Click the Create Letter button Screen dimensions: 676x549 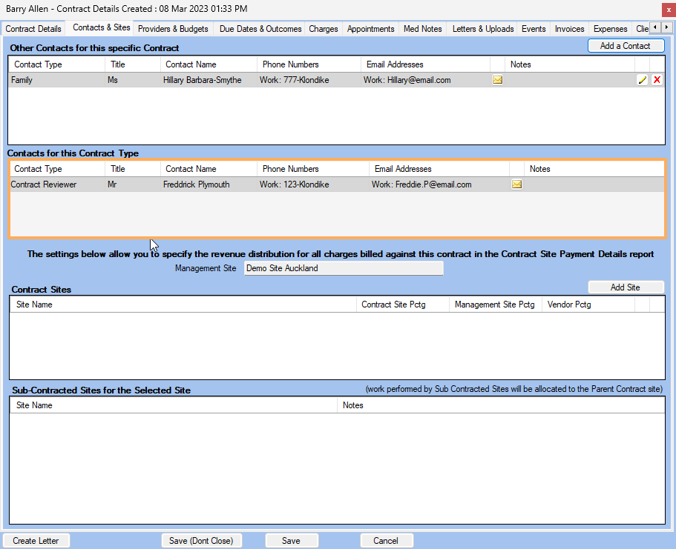[36, 541]
